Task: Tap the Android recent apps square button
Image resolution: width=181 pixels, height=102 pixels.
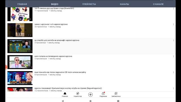Action: 118,101
